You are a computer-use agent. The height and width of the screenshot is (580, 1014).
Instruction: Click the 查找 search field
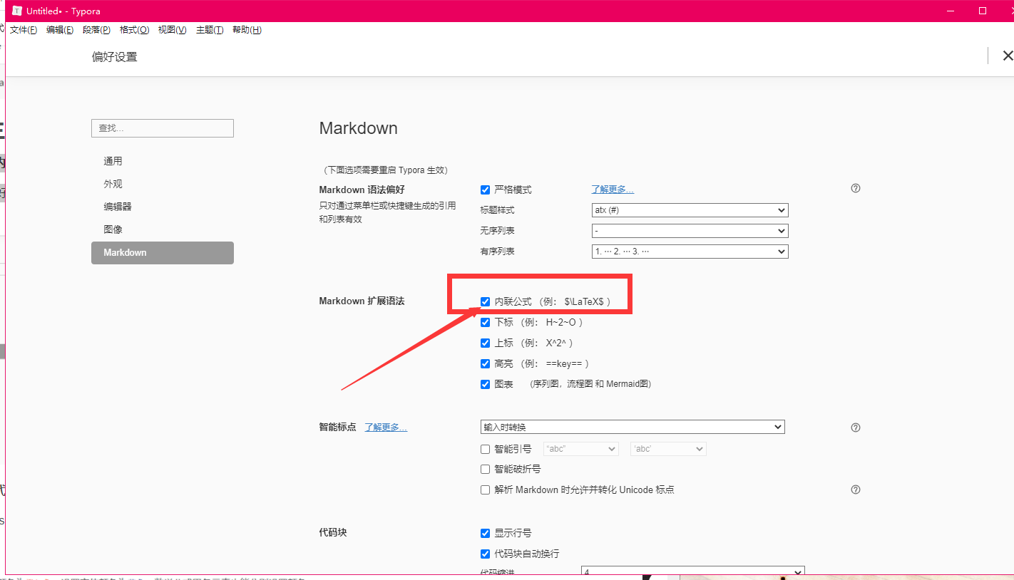click(x=163, y=128)
